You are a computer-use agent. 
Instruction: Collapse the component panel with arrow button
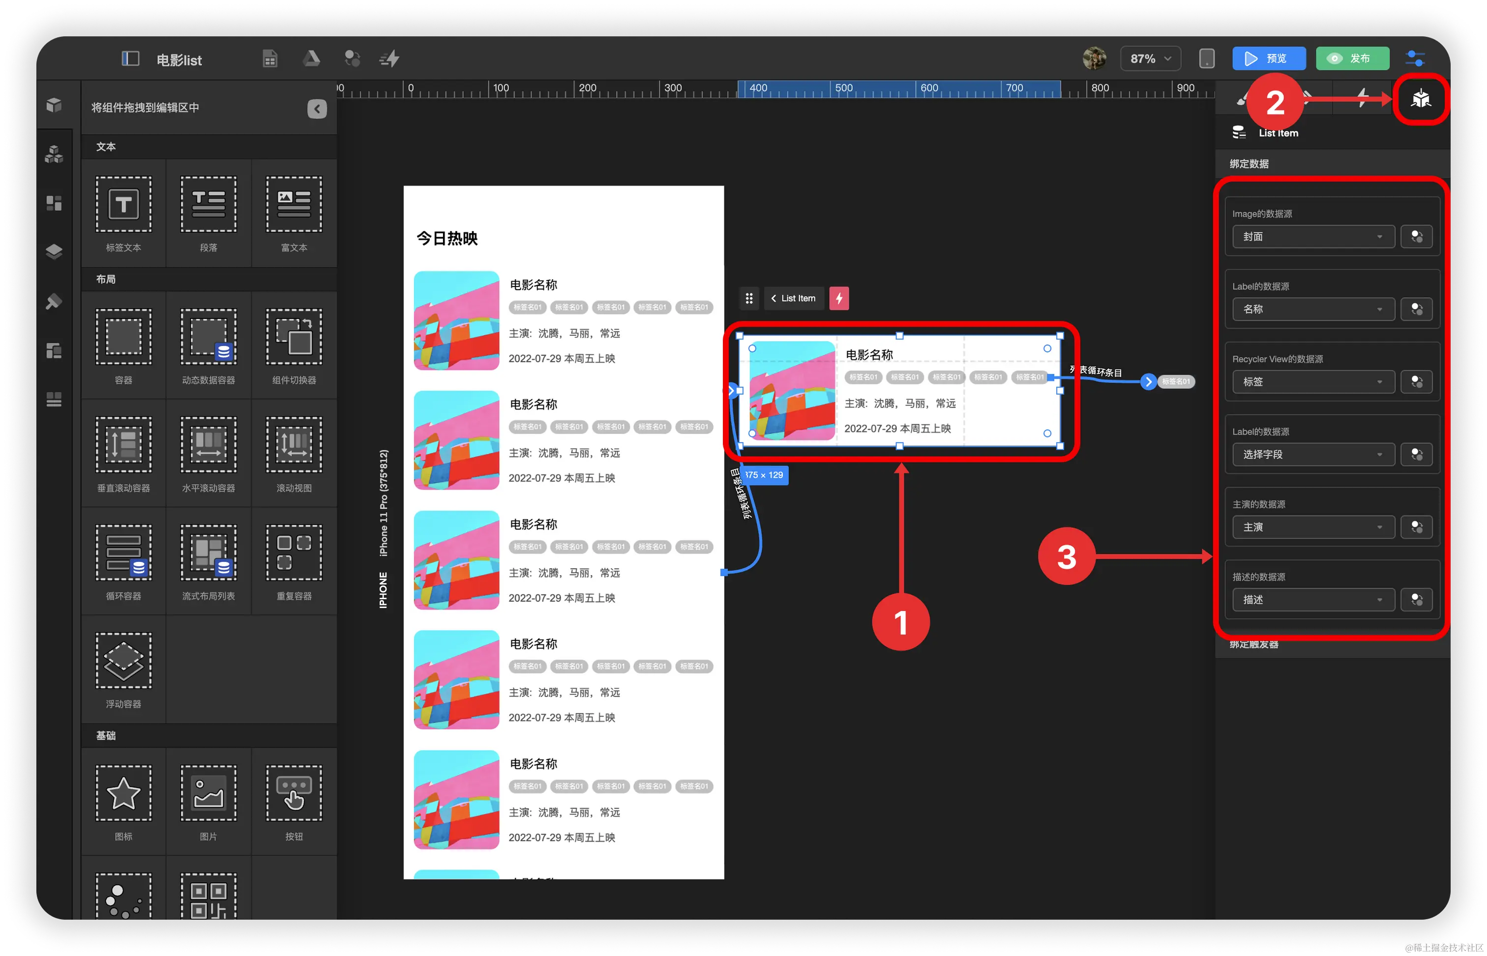pos(317,109)
